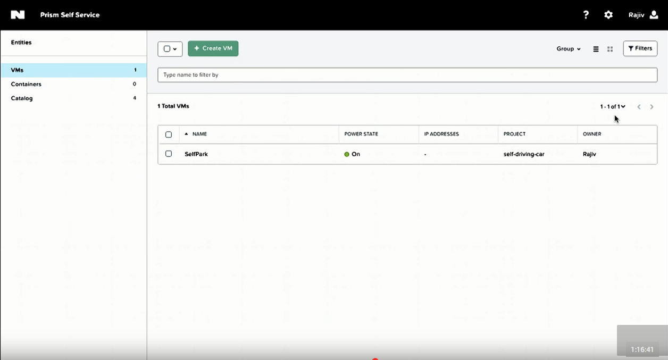Open the Group dropdown
The height and width of the screenshot is (360, 668).
pos(569,49)
